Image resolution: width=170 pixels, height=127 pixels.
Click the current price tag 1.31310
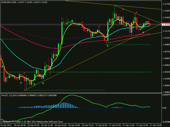(166, 25)
